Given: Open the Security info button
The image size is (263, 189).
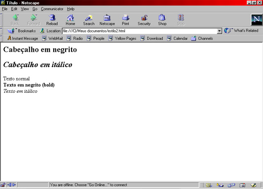Looking at the screenshot, I should [144, 20].
